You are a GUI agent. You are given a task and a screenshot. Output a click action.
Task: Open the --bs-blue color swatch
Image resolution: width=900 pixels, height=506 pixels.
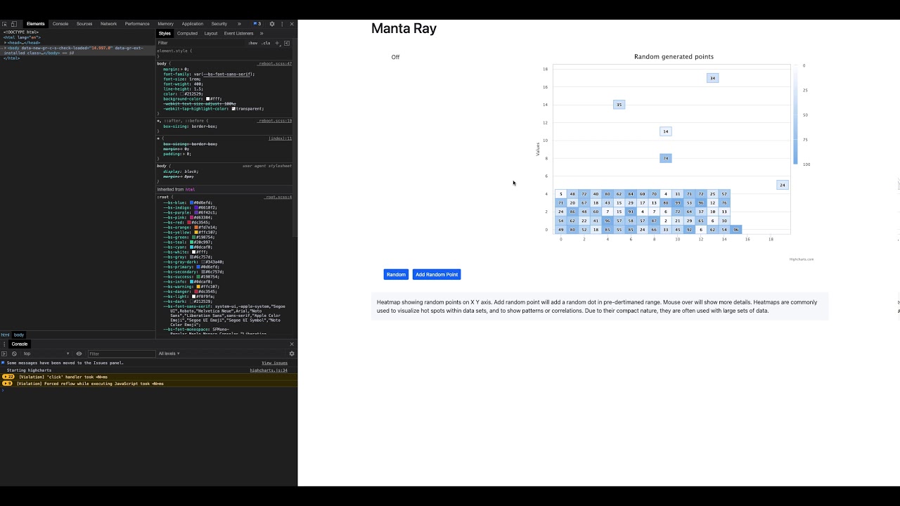pos(192,203)
